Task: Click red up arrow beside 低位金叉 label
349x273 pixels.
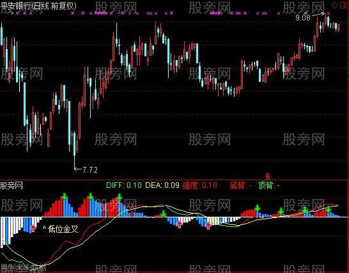Action: (33, 228)
